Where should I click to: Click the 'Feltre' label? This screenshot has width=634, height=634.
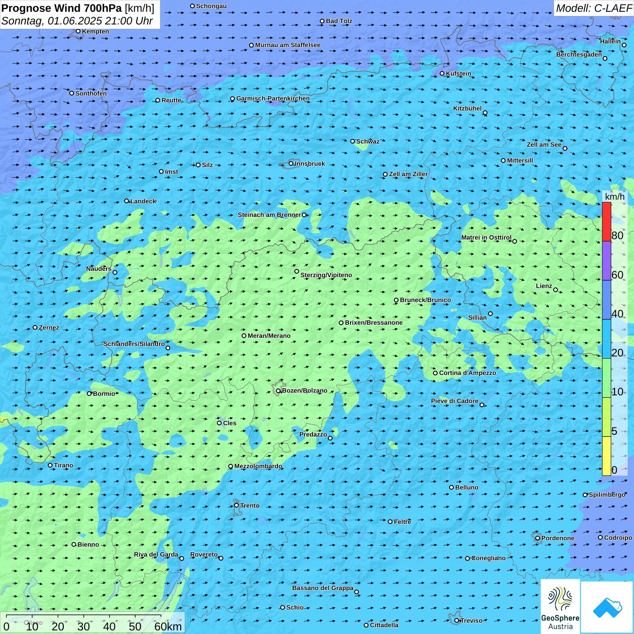pos(402,522)
